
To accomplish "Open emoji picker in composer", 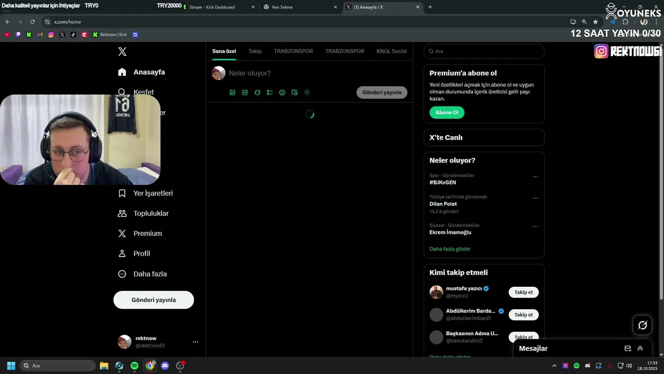I will pyautogui.click(x=282, y=92).
